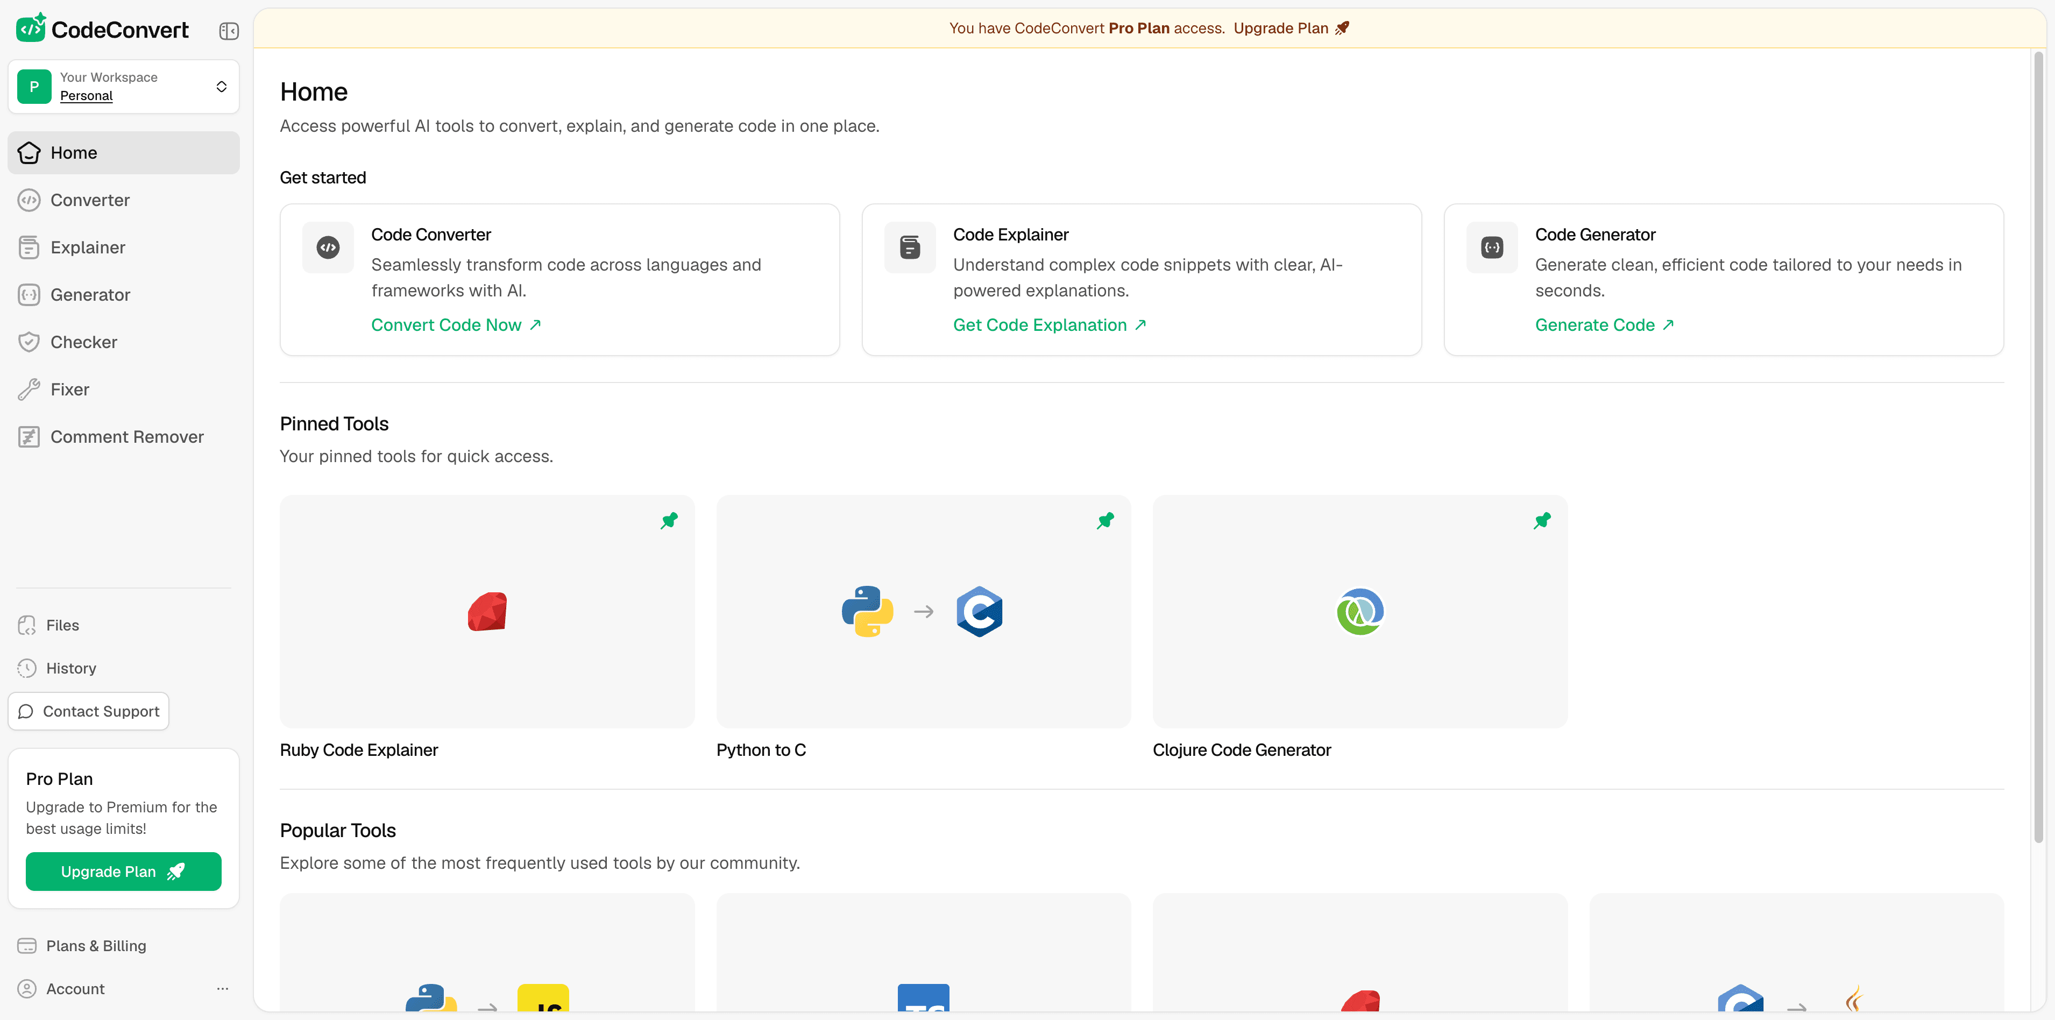
Task: Open the Checker page
Action: (x=124, y=342)
